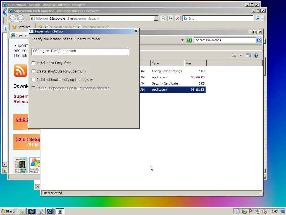Viewport: 286px width, 215px height.
Task: Click the blue Explorer help icon
Action: (x=256, y=55)
